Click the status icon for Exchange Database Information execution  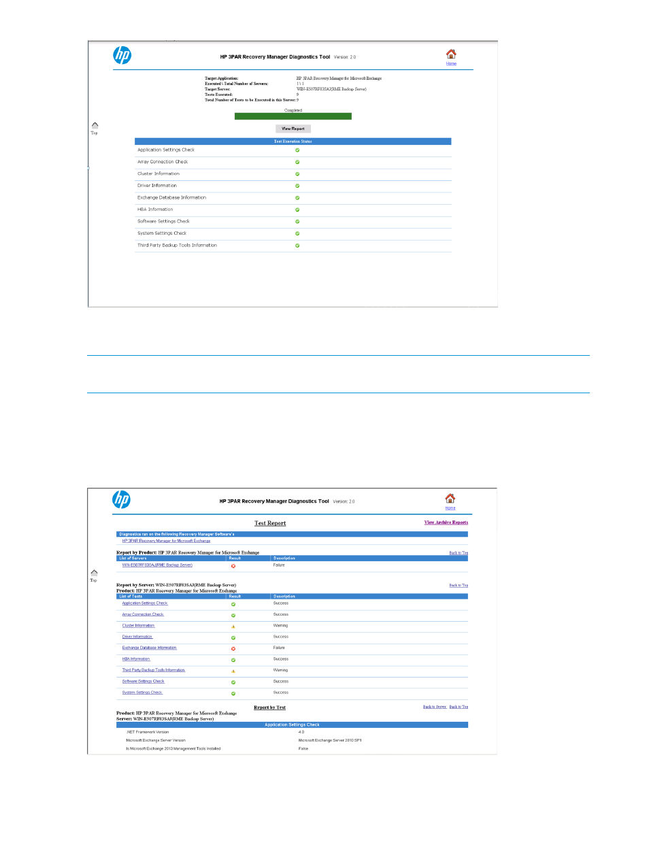point(297,198)
